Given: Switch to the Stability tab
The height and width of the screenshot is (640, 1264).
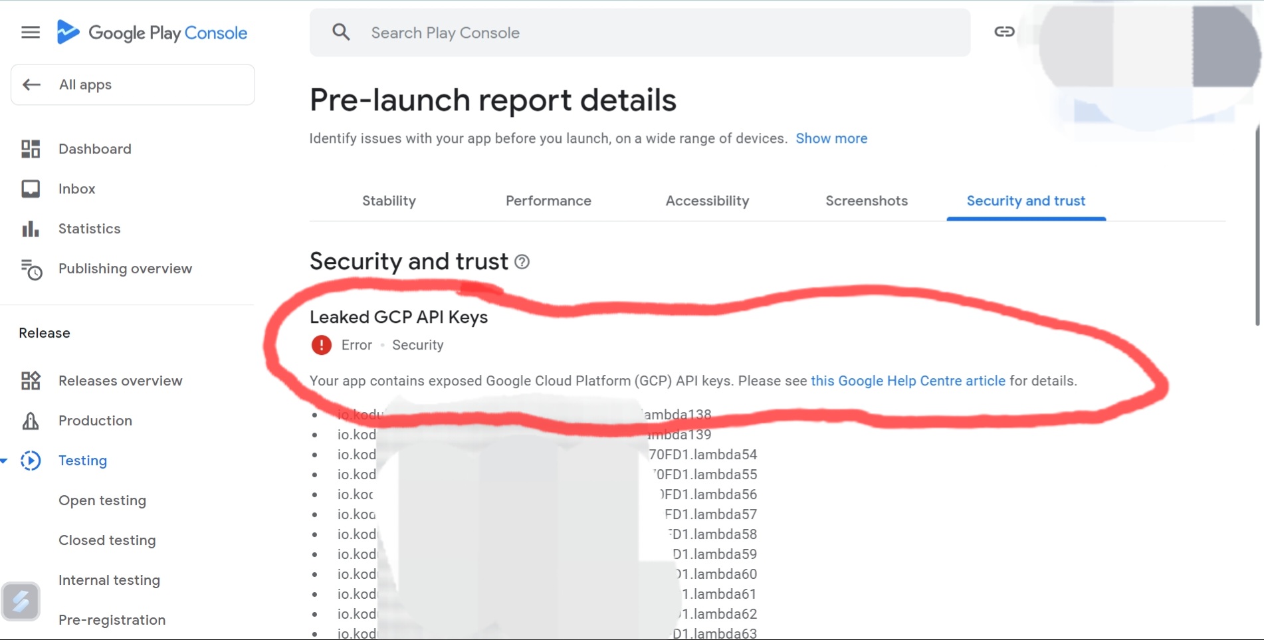Looking at the screenshot, I should [389, 201].
